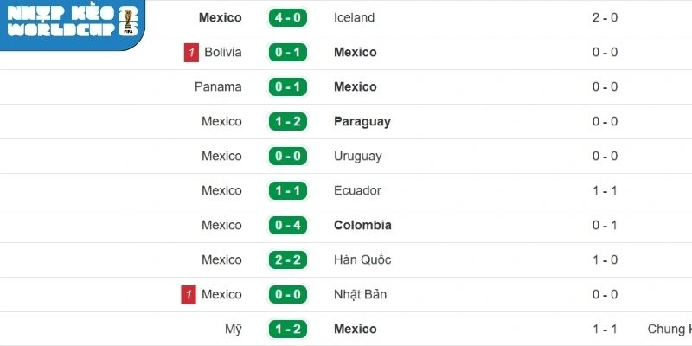The width and height of the screenshot is (692, 346).
Task: Click the Uruguay team name
Action: 357,157
